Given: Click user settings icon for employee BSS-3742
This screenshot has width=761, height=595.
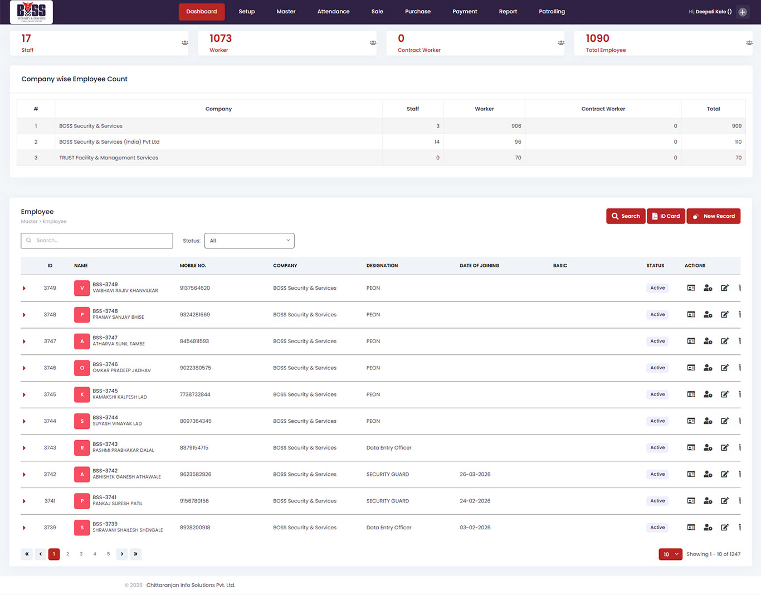Looking at the screenshot, I should pos(708,475).
